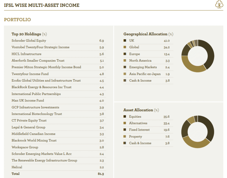Viewport: 227px width, 178px height.
Task: Click the UK geographical label
Action: [x=132, y=41]
